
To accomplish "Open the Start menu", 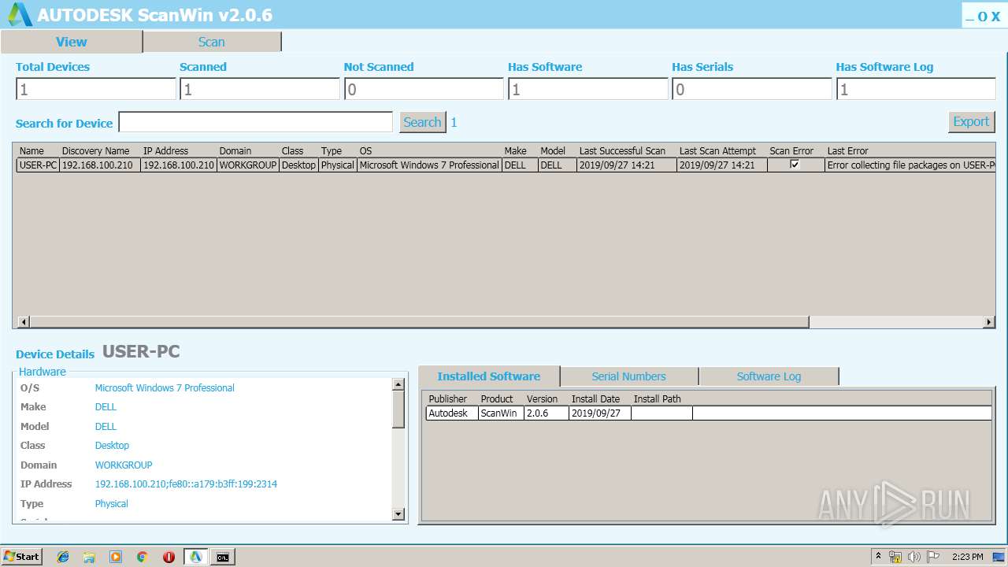I will [x=22, y=557].
